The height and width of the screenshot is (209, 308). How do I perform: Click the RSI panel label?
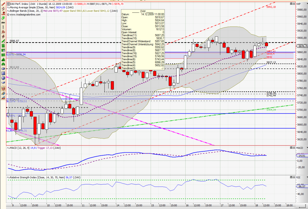(299, 177)
